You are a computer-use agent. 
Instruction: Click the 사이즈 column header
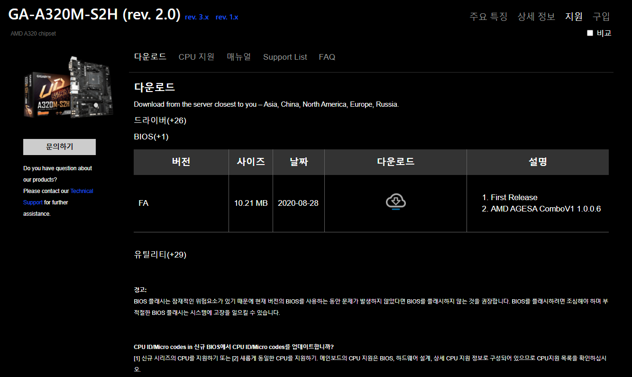coord(251,162)
